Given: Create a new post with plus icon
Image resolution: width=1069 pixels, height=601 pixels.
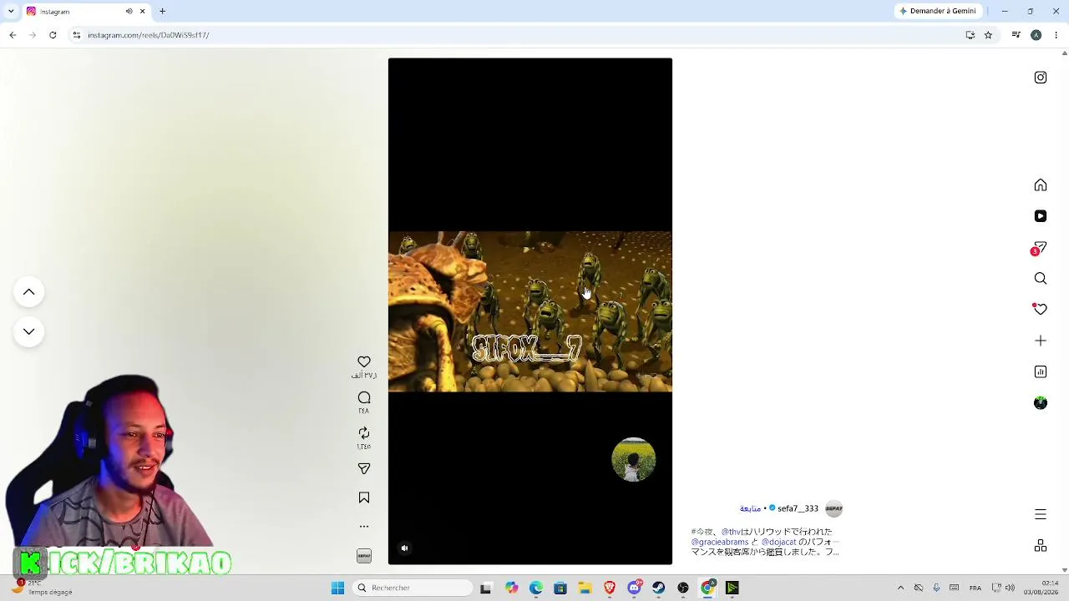Looking at the screenshot, I should [1041, 341].
